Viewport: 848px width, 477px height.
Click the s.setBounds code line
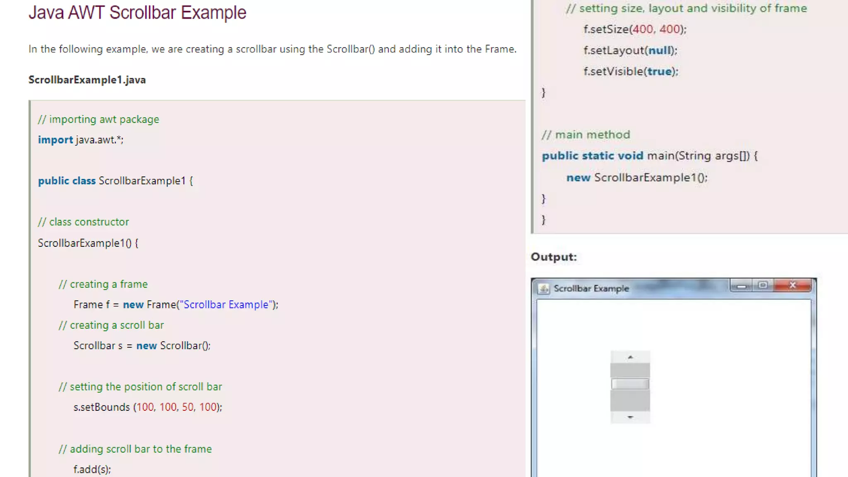(147, 407)
